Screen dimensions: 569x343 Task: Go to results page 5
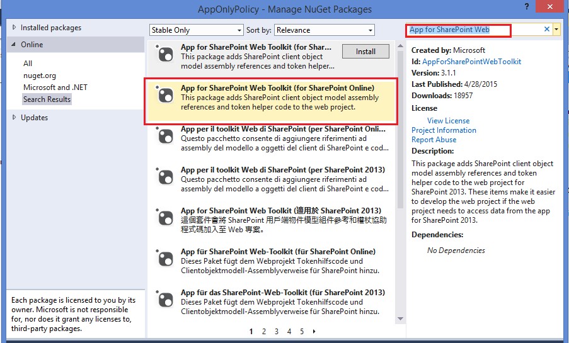[x=302, y=332]
